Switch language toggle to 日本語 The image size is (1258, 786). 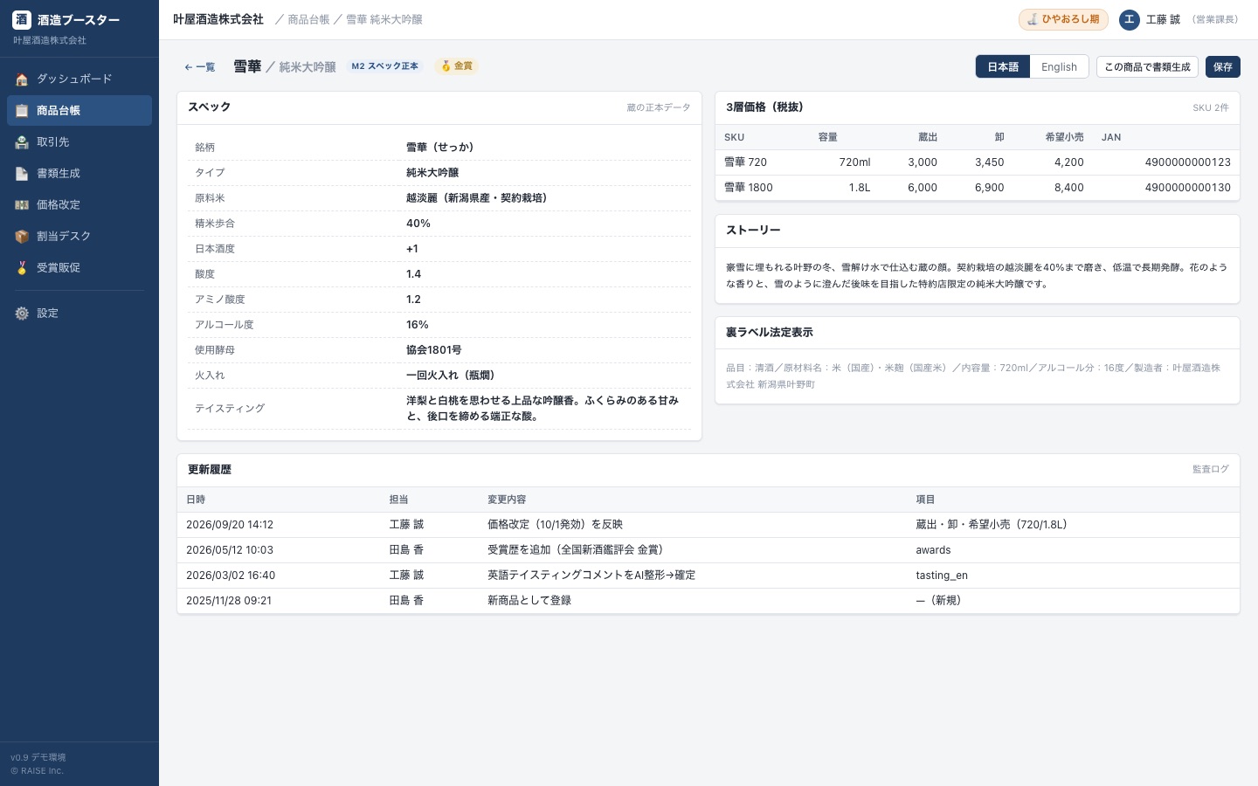pos(1003,67)
